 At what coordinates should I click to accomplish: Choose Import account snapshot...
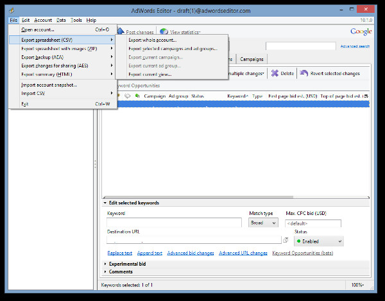click(x=63, y=85)
